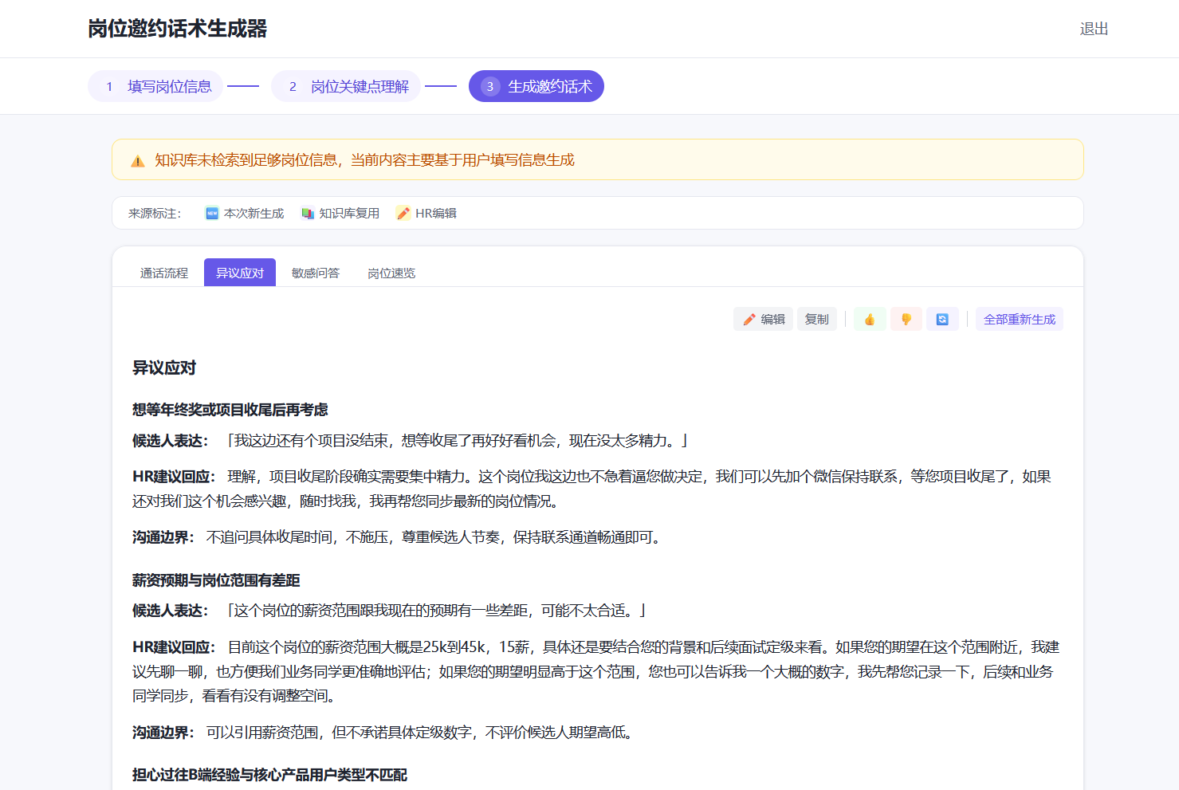The image size is (1179, 790).
Task: Click the thumbs-up like icon
Action: 870,319
